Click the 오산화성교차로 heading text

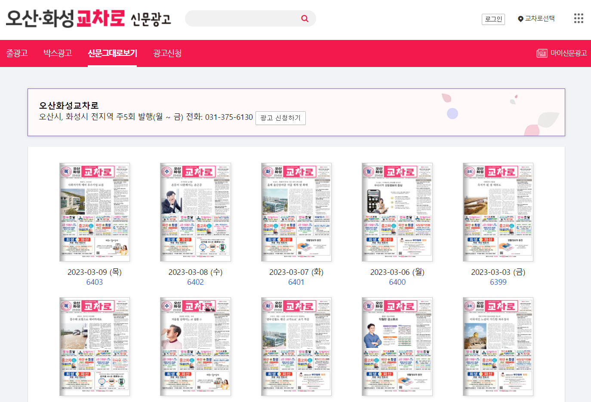(x=69, y=106)
